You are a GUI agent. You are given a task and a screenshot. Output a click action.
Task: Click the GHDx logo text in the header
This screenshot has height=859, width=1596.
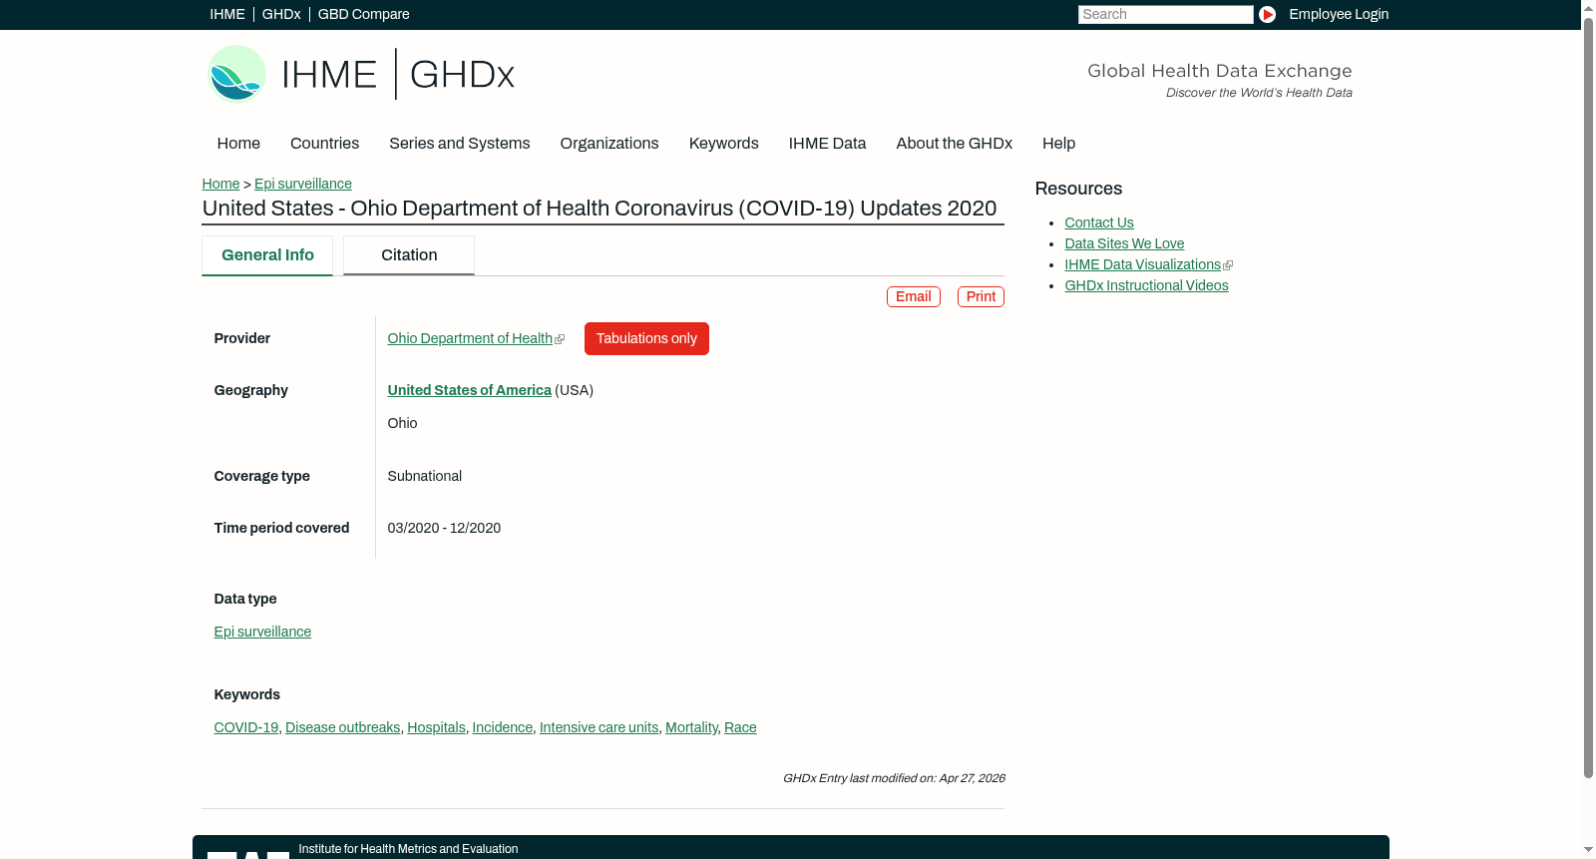click(462, 75)
